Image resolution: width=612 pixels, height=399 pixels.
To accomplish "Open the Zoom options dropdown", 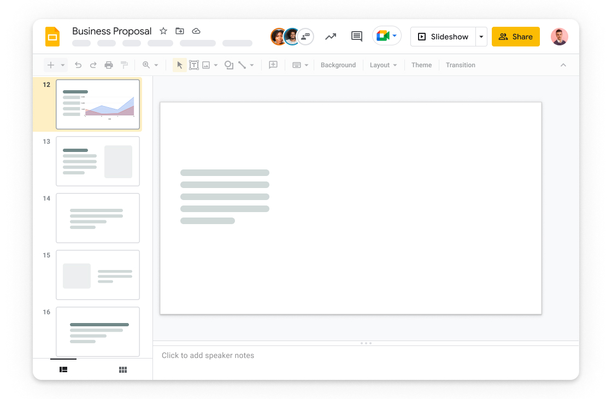I will click(157, 64).
